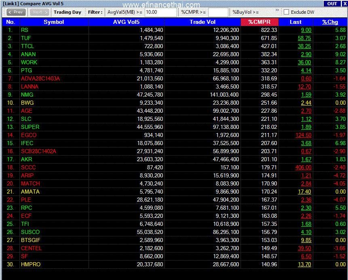Sort by the Trade Vol column header

pos(202,22)
